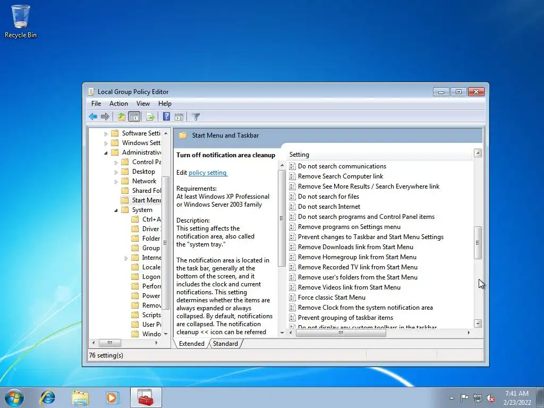Click the blue Help toolbar icon
Viewport: 544px width, 408px height.
(x=166, y=116)
